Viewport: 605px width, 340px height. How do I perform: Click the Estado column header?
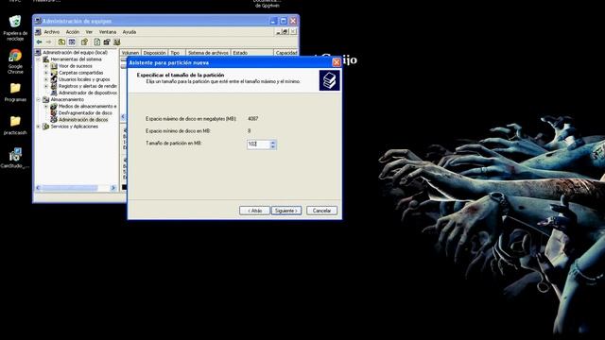click(252, 53)
